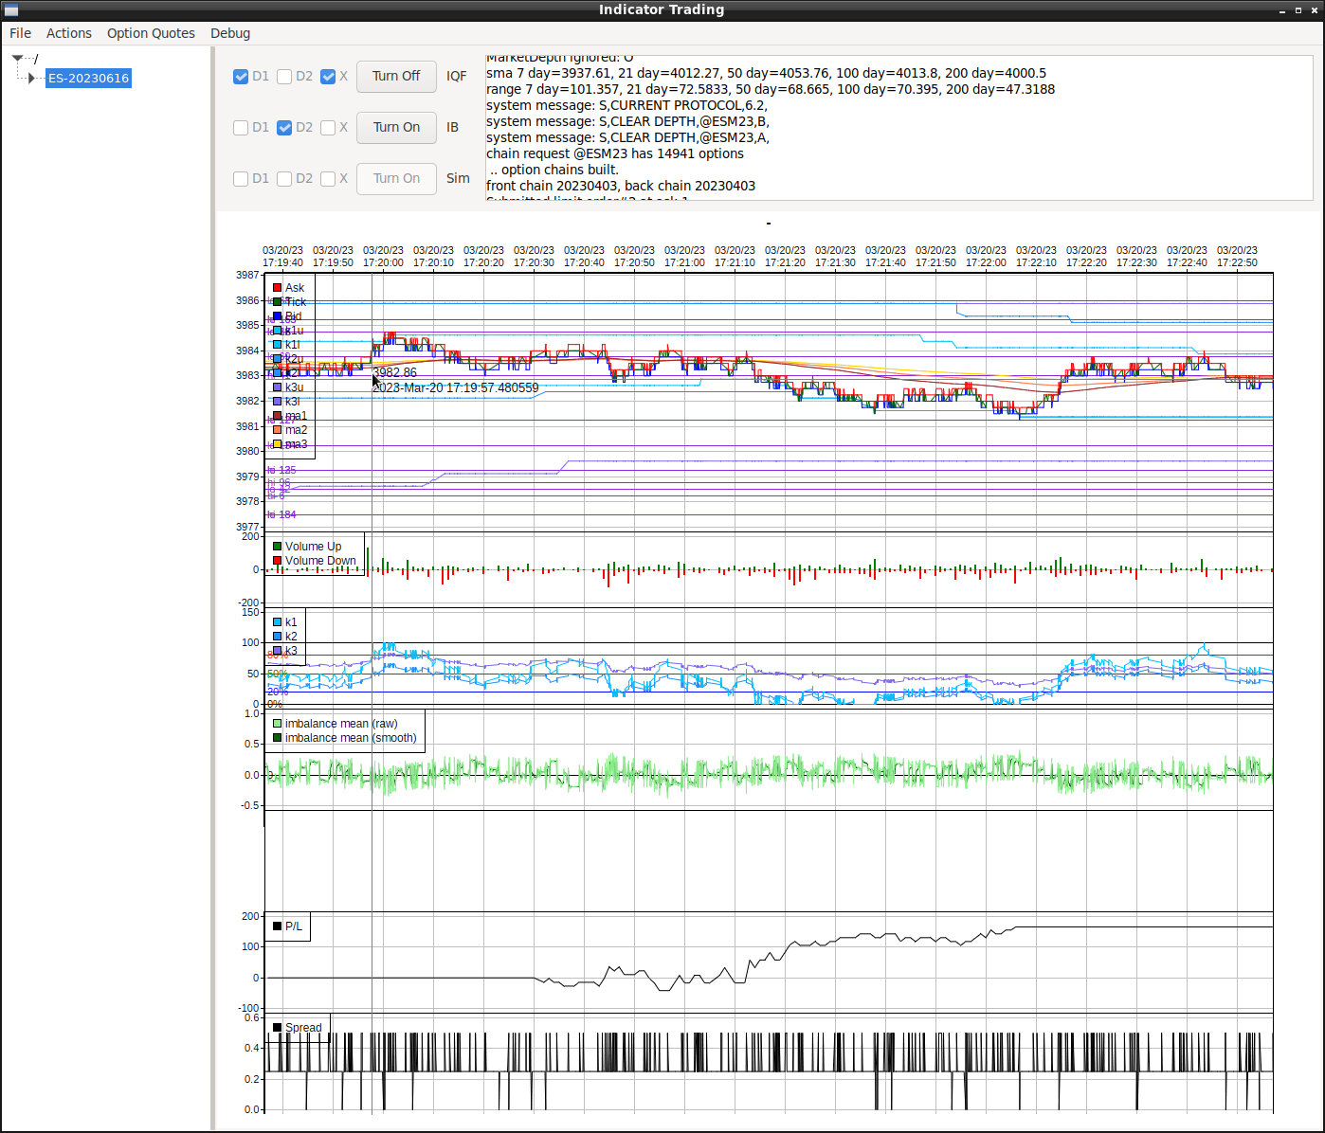
Task: Click the Spread legend swatch
Action: [x=277, y=1028]
